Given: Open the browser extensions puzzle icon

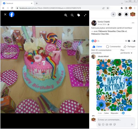Looking at the screenshot, I should pos(122,8).
